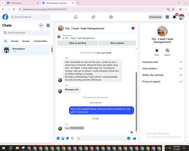189x151 pixels.
Task: Click the browser address bar URL
Action: [45, 9]
